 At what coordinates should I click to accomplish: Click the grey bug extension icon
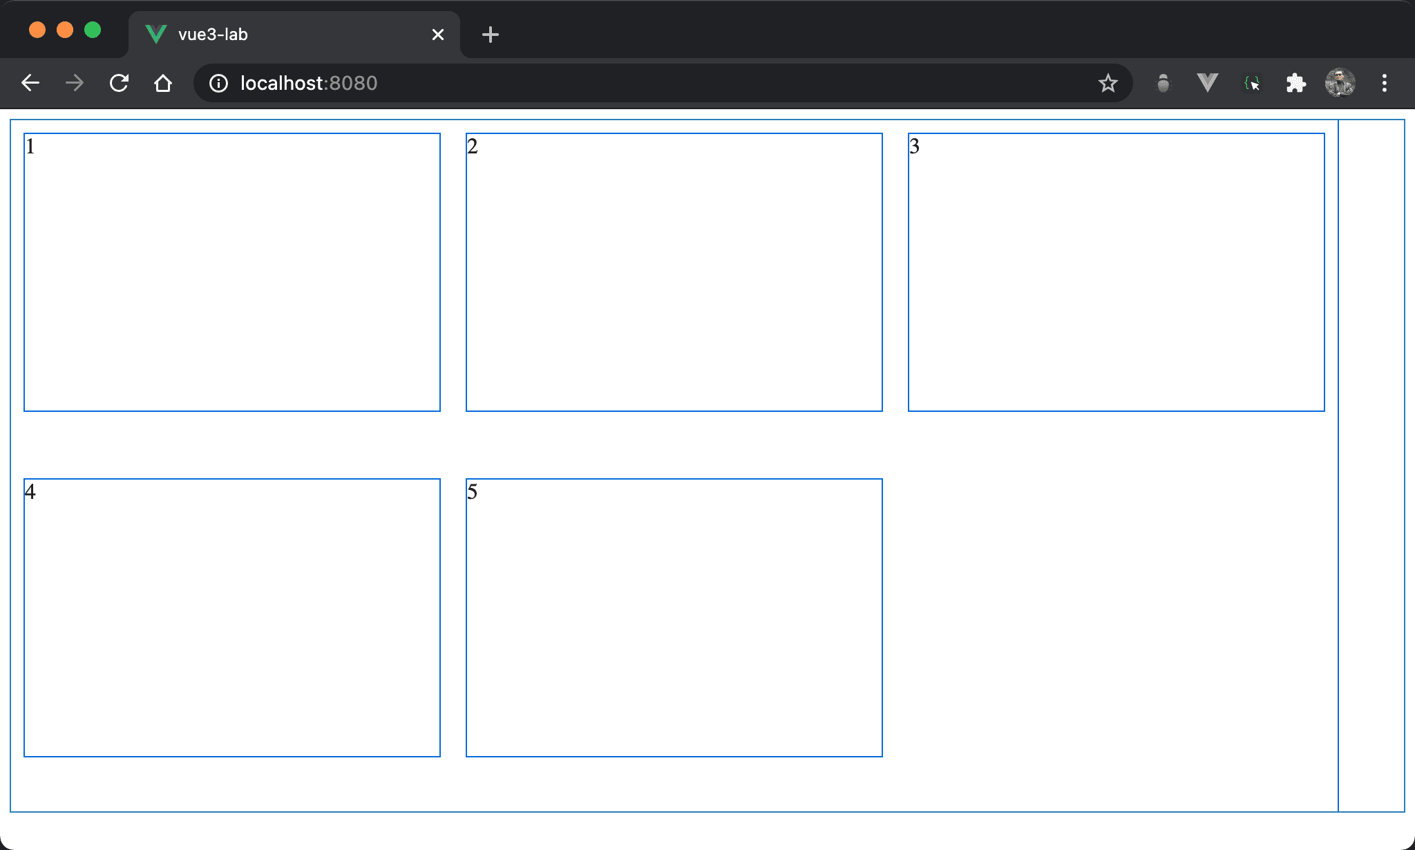(x=1164, y=83)
